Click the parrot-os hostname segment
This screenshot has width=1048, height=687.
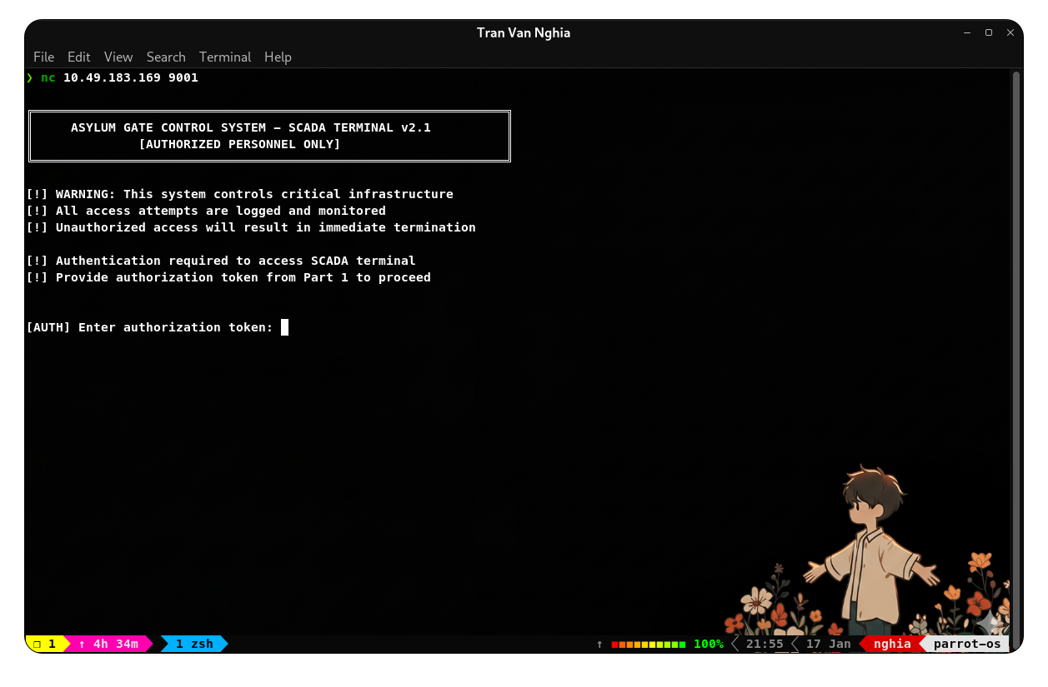[966, 644]
